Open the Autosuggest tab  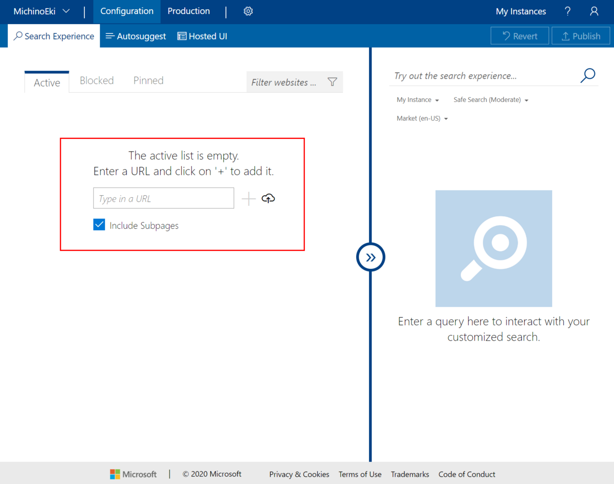pos(136,36)
